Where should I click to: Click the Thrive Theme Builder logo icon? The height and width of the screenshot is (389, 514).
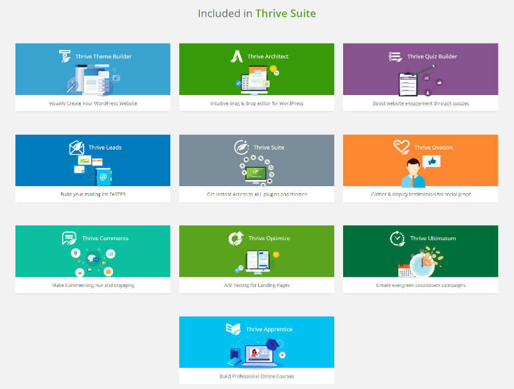65,56
